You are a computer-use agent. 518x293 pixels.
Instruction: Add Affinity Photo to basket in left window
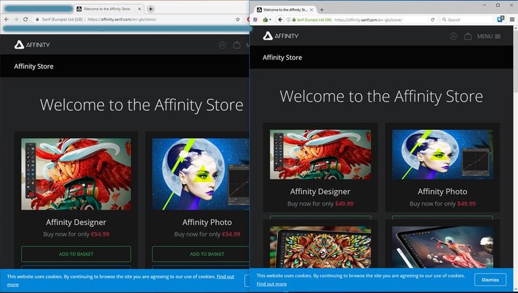tap(200, 254)
